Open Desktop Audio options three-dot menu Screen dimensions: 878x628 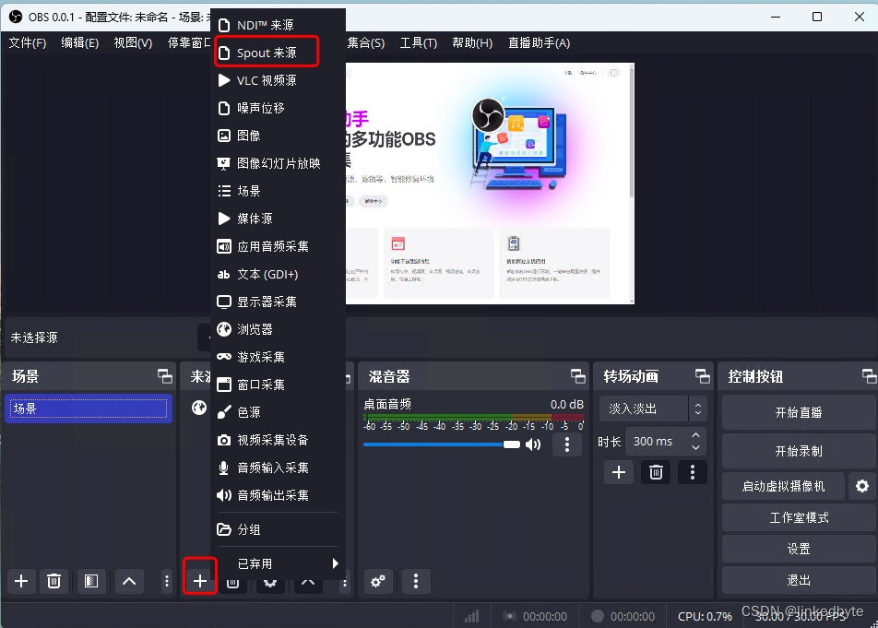pos(567,444)
